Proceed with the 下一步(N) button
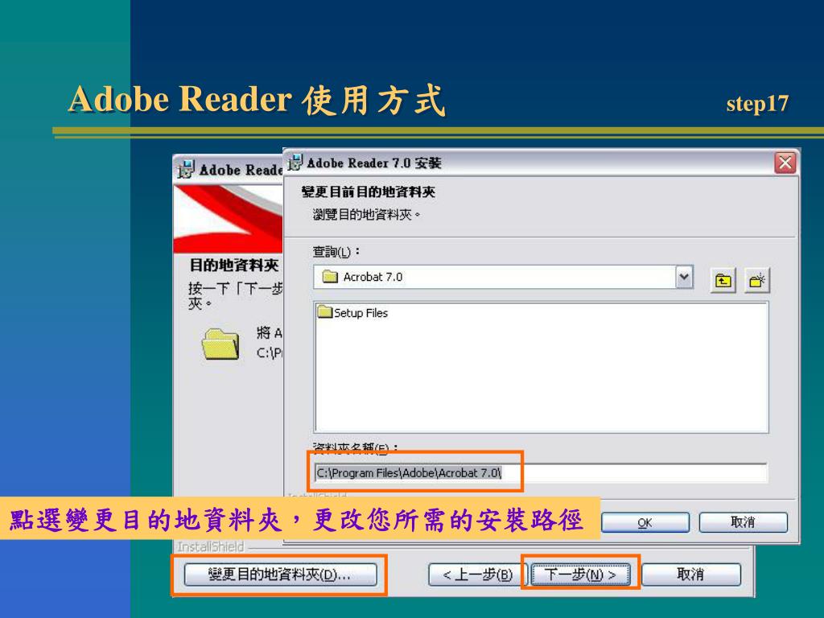The image size is (824, 618). pos(580,575)
